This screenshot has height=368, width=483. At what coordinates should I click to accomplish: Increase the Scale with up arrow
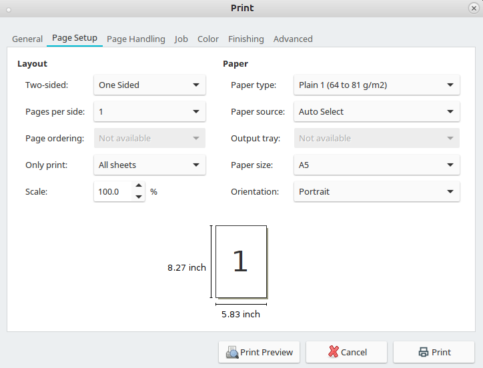(x=139, y=187)
